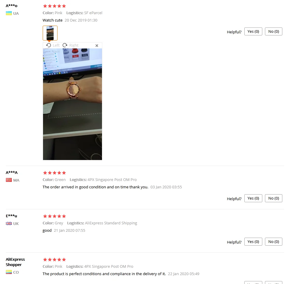Mark A***o's review as helpful with Yes

click(x=253, y=32)
